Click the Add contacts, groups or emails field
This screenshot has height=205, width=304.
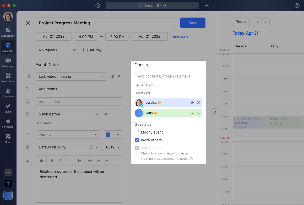click(168, 76)
